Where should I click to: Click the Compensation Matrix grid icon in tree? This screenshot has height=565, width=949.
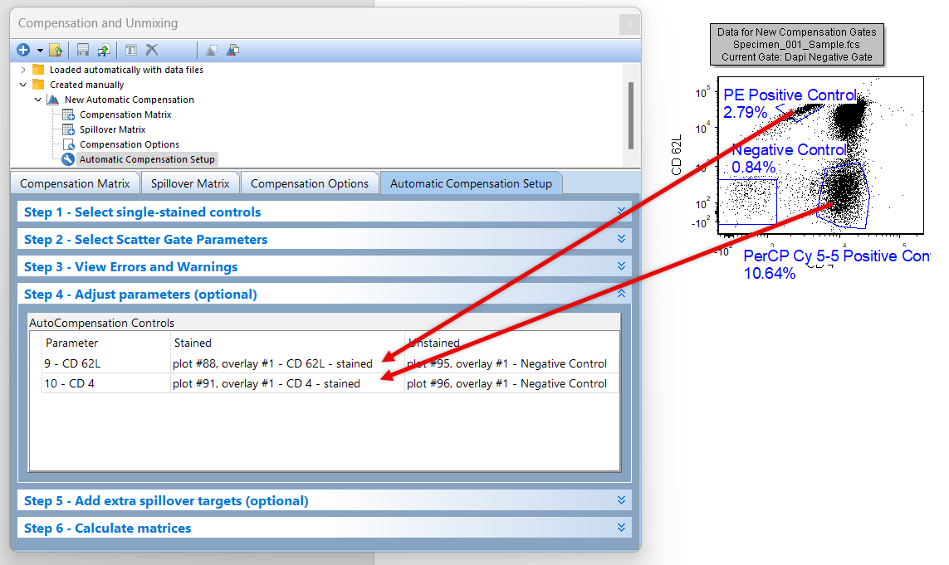(68, 114)
